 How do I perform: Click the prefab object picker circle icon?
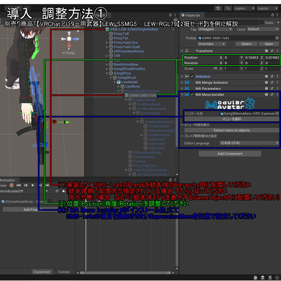pos(277,38)
